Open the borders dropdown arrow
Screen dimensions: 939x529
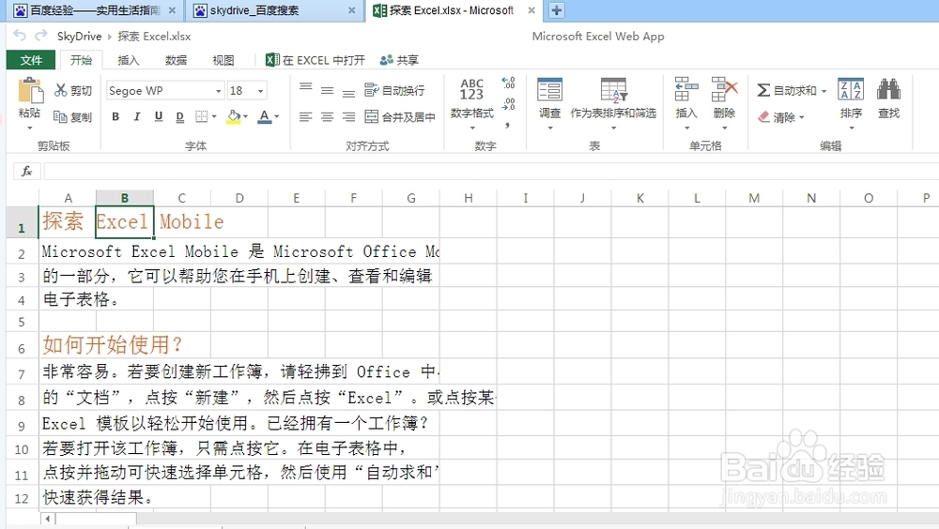(x=214, y=116)
